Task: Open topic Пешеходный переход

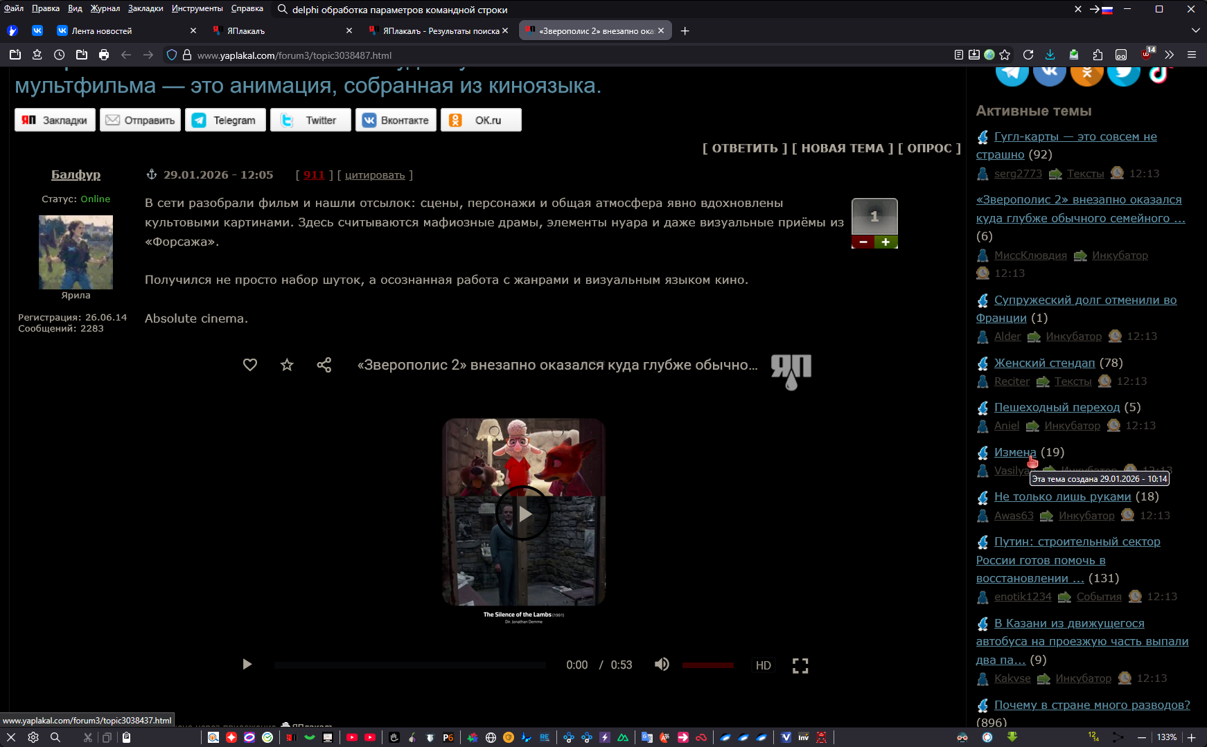Action: point(1057,407)
